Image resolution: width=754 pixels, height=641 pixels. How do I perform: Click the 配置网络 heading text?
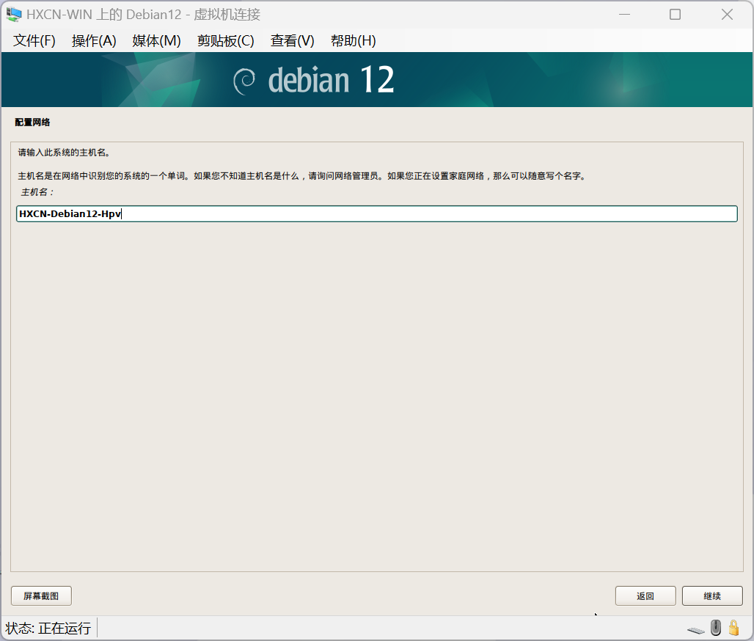pyautogui.click(x=32, y=122)
